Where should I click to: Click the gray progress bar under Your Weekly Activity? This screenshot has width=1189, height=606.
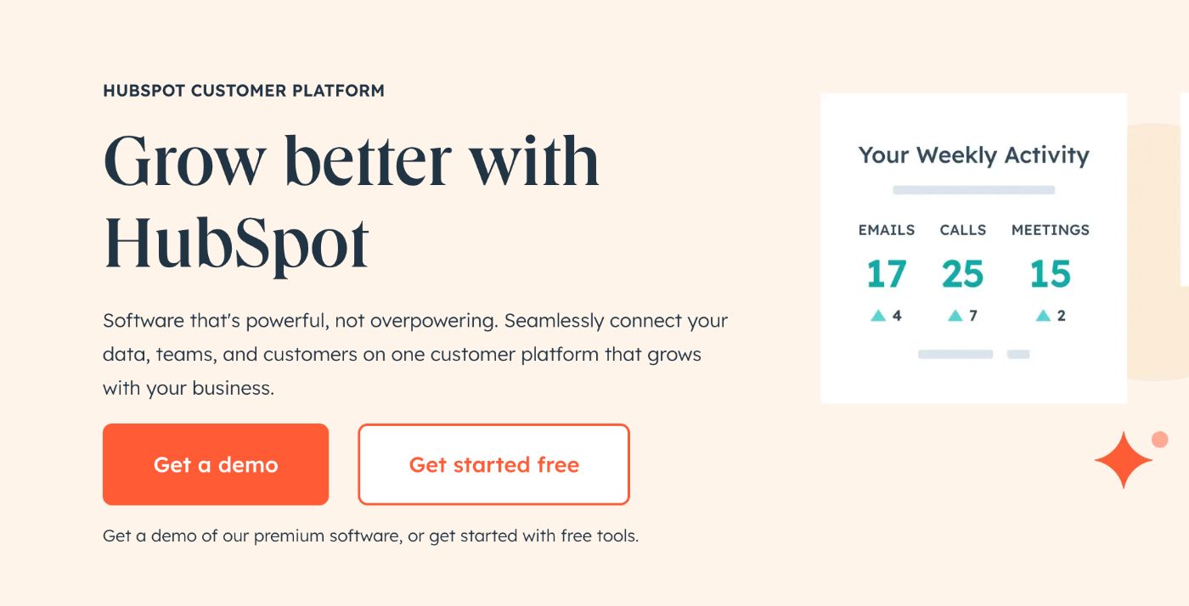point(973,189)
